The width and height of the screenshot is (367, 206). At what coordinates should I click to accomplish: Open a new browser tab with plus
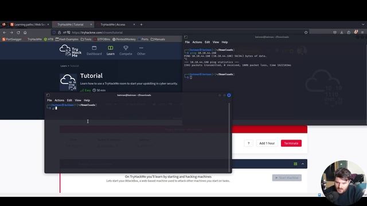point(141,25)
